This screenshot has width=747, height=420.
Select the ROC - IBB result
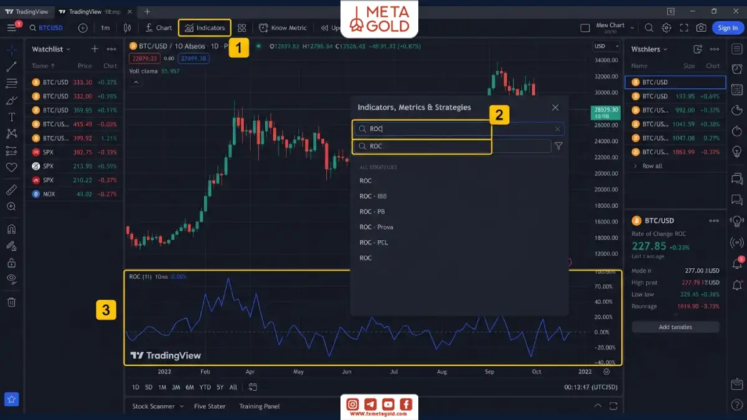[373, 196]
